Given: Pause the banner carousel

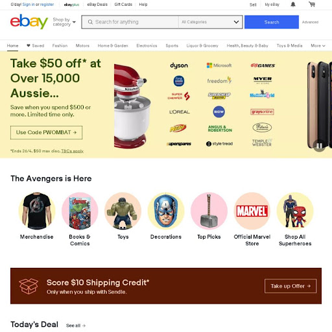Looking at the screenshot, I should click(319, 145).
